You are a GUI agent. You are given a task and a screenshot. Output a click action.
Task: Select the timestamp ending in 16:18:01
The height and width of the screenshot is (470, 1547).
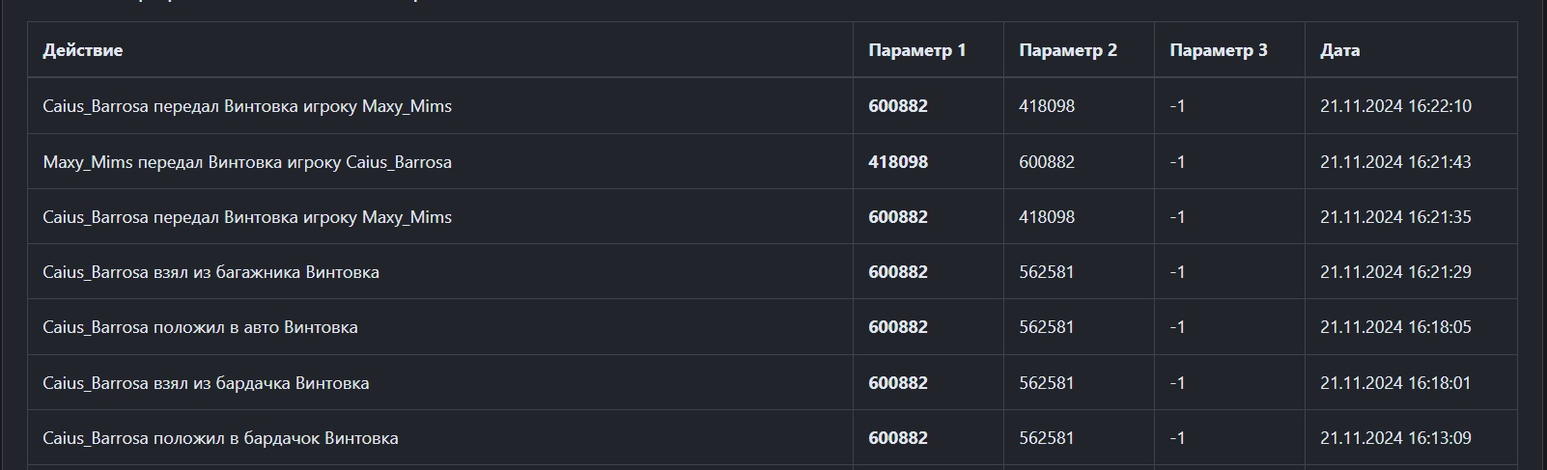coord(1395,383)
